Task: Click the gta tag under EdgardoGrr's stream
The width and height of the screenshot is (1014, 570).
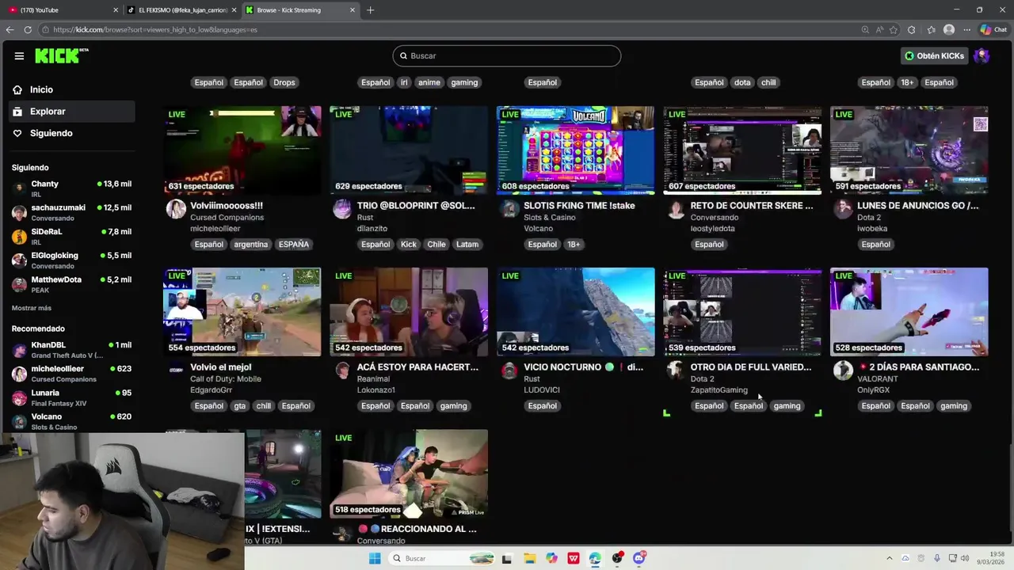Action: tap(240, 406)
